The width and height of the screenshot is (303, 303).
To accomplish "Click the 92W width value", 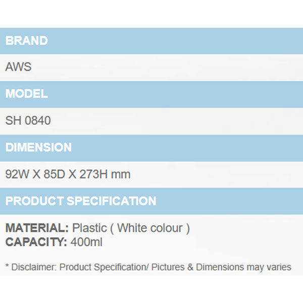I will (18, 175).
